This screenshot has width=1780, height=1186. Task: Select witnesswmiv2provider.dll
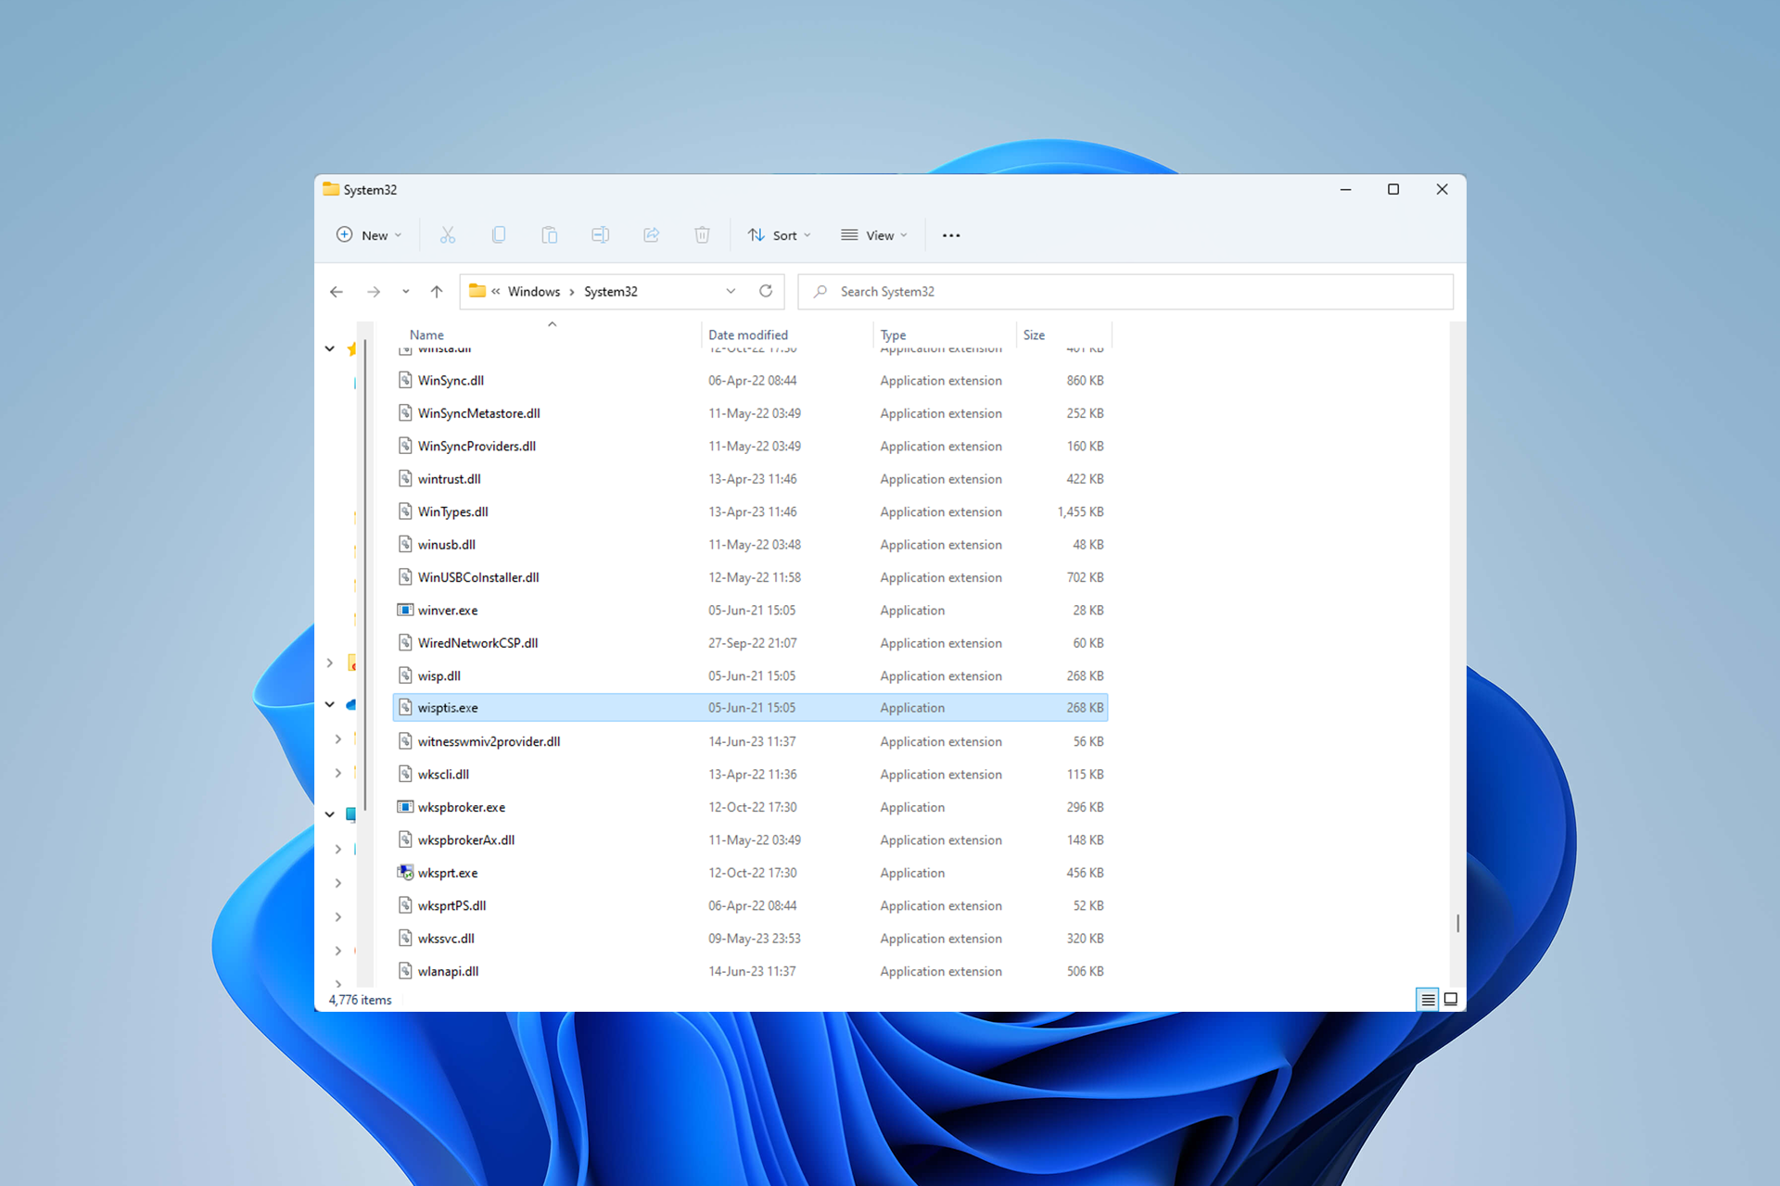point(751,741)
